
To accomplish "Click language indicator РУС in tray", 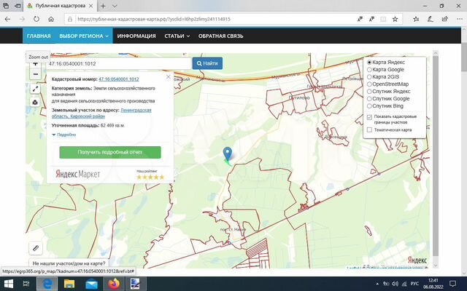I will click(x=414, y=284).
